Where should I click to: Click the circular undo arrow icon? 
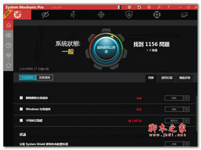(x=139, y=7)
